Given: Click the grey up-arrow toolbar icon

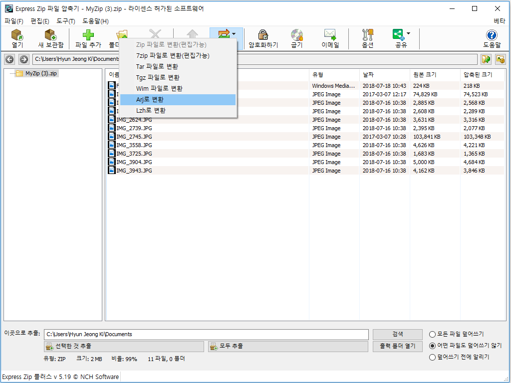Looking at the screenshot, I should tap(192, 33).
